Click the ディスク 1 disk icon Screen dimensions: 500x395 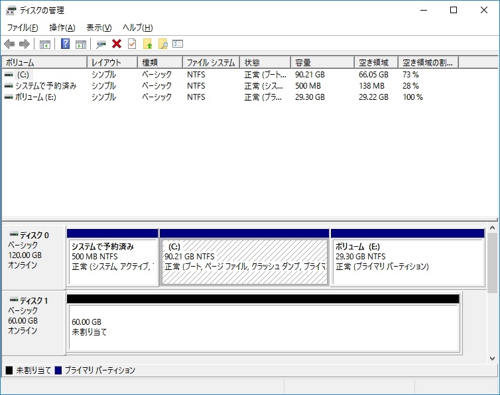pyautogui.click(x=14, y=300)
